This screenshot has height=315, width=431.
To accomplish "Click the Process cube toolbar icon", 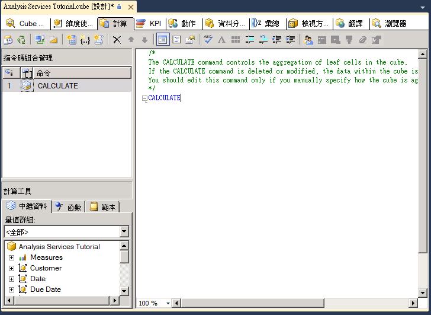I will click(8, 40).
